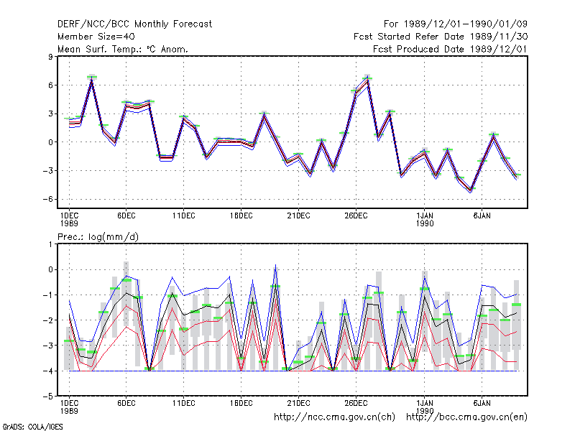The image size is (575, 431).
Task: Click the 16DEC tick on precipitation chart
Action: [x=241, y=403]
